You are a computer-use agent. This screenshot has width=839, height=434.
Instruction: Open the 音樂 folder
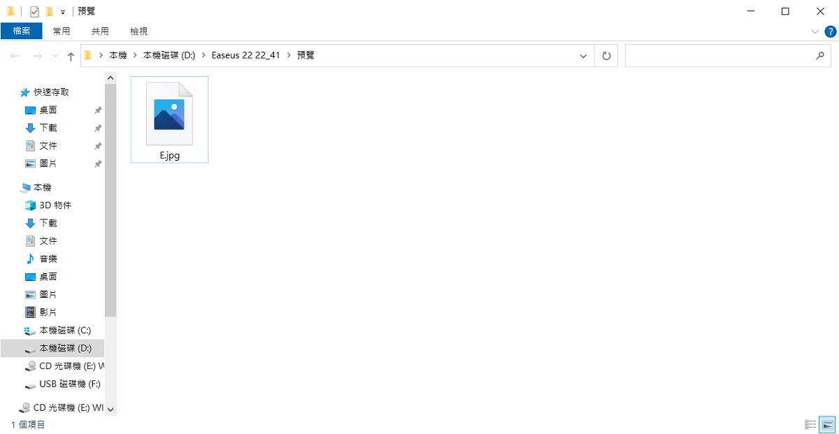[x=48, y=259]
